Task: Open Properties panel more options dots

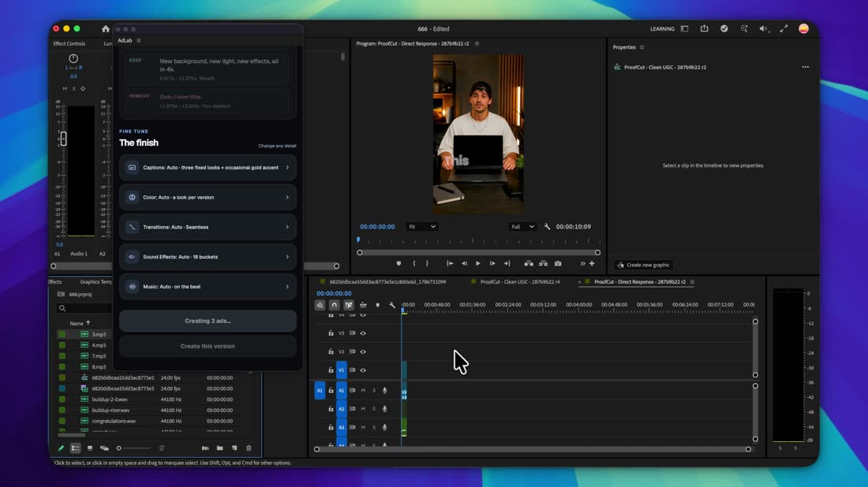Action: pyautogui.click(x=806, y=68)
